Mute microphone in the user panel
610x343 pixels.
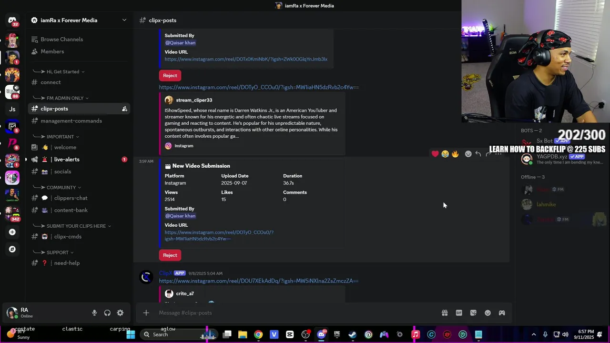pos(94,313)
